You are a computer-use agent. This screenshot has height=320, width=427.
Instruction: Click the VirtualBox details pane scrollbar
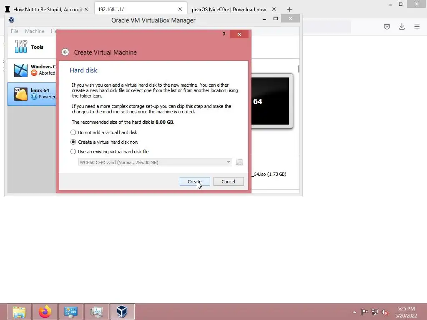tap(299, 69)
